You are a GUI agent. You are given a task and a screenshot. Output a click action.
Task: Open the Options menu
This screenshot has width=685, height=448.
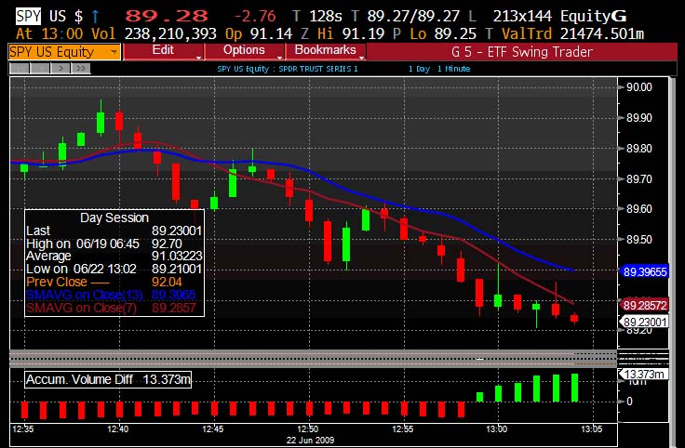244,51
